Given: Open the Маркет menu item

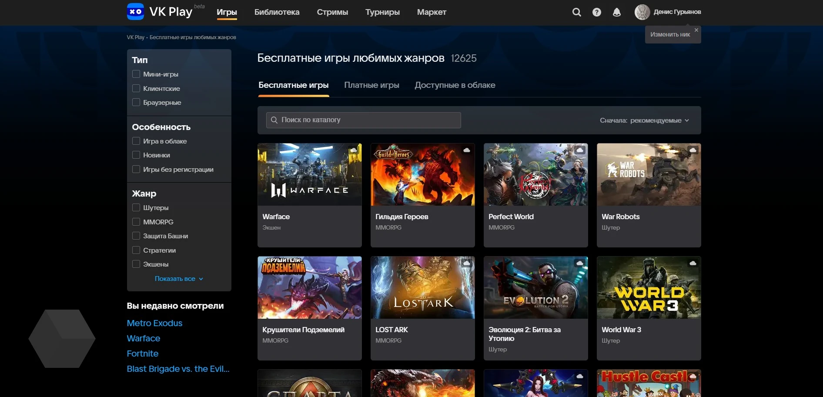Looking at the screenshot, I should pyautogui.click(x=432, y=12).
